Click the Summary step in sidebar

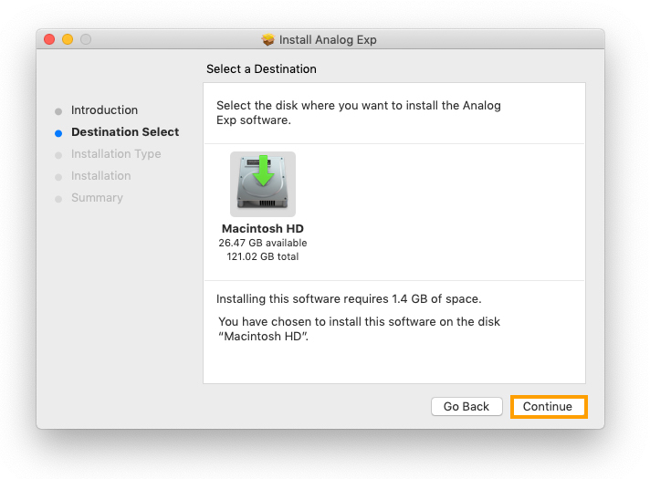coord(97,198)
